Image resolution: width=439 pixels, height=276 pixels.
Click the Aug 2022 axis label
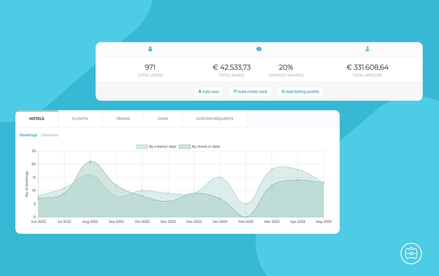[90, 222]
